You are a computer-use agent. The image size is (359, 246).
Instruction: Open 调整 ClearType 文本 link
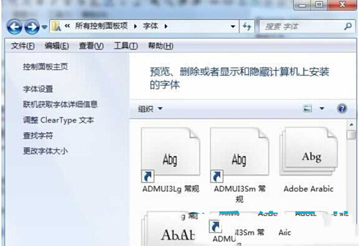pyautogui.click(x=59, y=120)
